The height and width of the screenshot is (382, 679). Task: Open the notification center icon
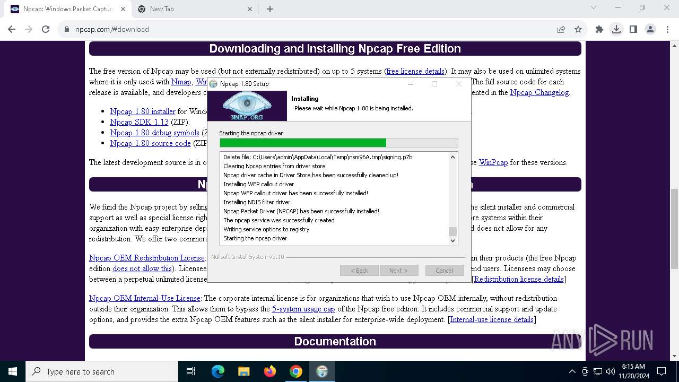point(661,371)
